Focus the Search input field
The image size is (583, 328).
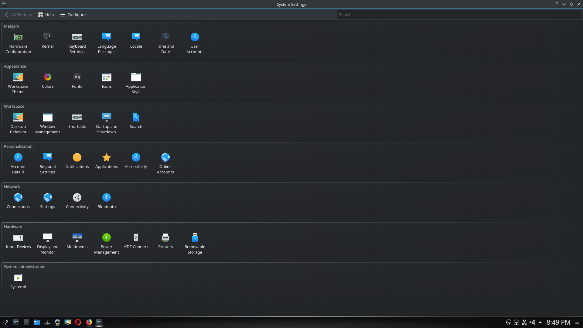[459, 15]
